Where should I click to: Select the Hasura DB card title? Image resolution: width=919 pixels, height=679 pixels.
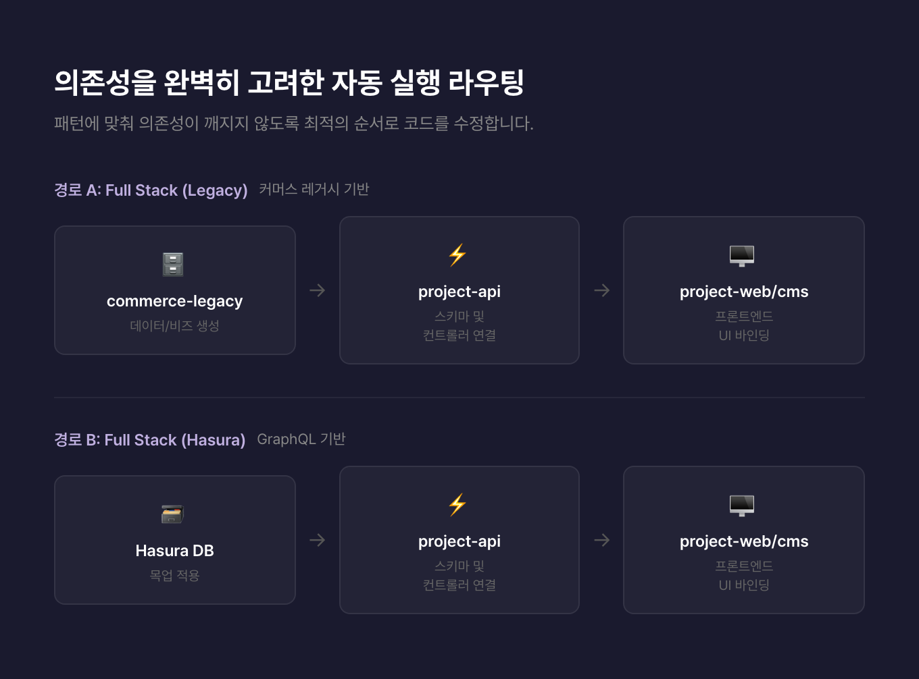(174, 551)
